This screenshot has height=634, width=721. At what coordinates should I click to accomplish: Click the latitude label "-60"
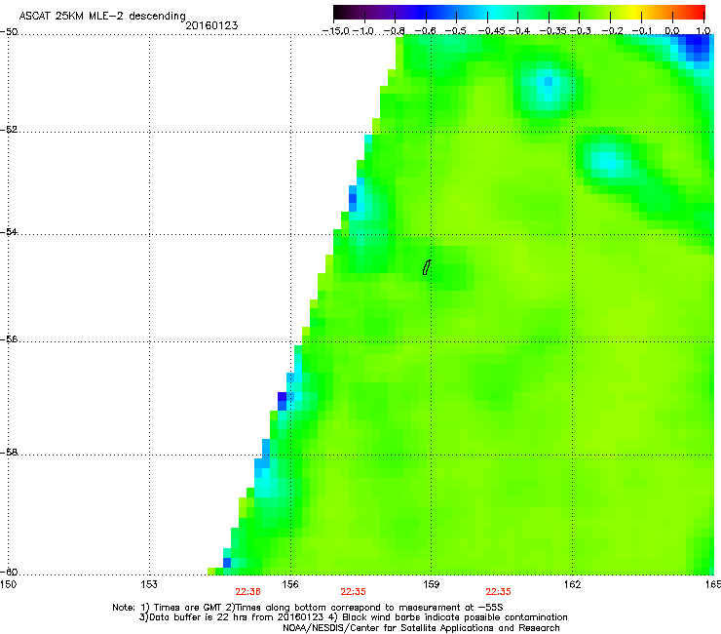(x=9, y=572)
